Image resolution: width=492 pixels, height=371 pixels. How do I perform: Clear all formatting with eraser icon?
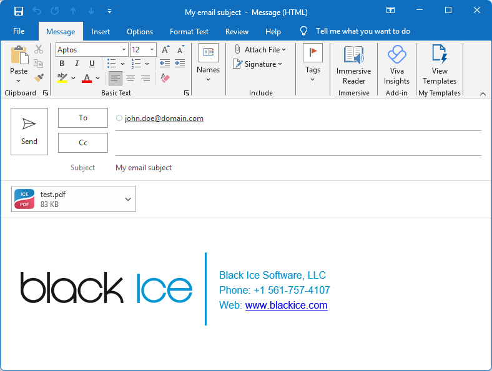pyautogui.click(x=165, y=78)
